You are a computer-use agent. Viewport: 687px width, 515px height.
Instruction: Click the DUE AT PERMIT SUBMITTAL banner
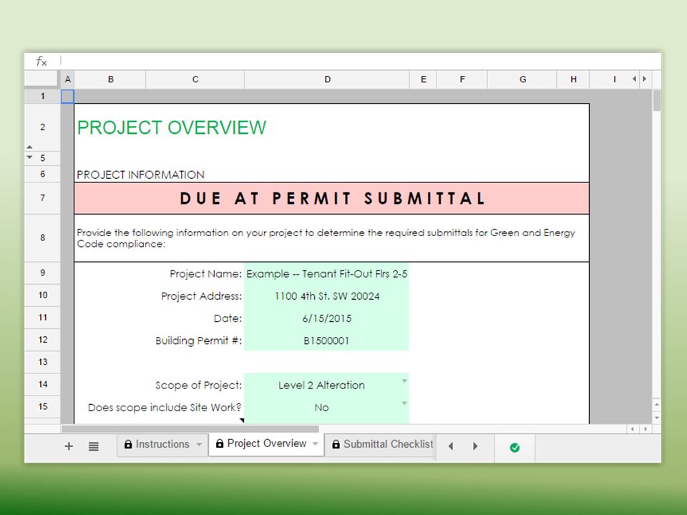coord(331,198)
